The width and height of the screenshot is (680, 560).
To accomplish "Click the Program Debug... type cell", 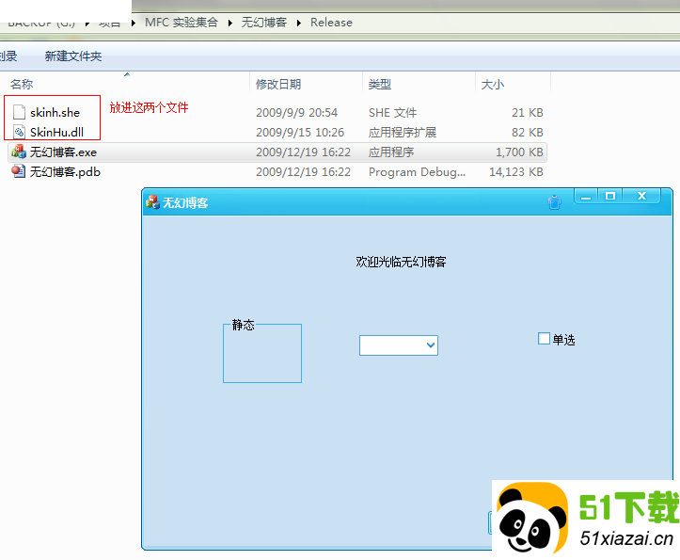I will pos(418,172).
